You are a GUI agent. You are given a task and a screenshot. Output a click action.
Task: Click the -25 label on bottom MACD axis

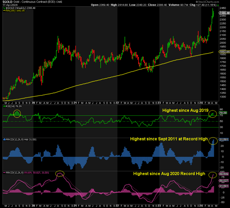point(222,198)
